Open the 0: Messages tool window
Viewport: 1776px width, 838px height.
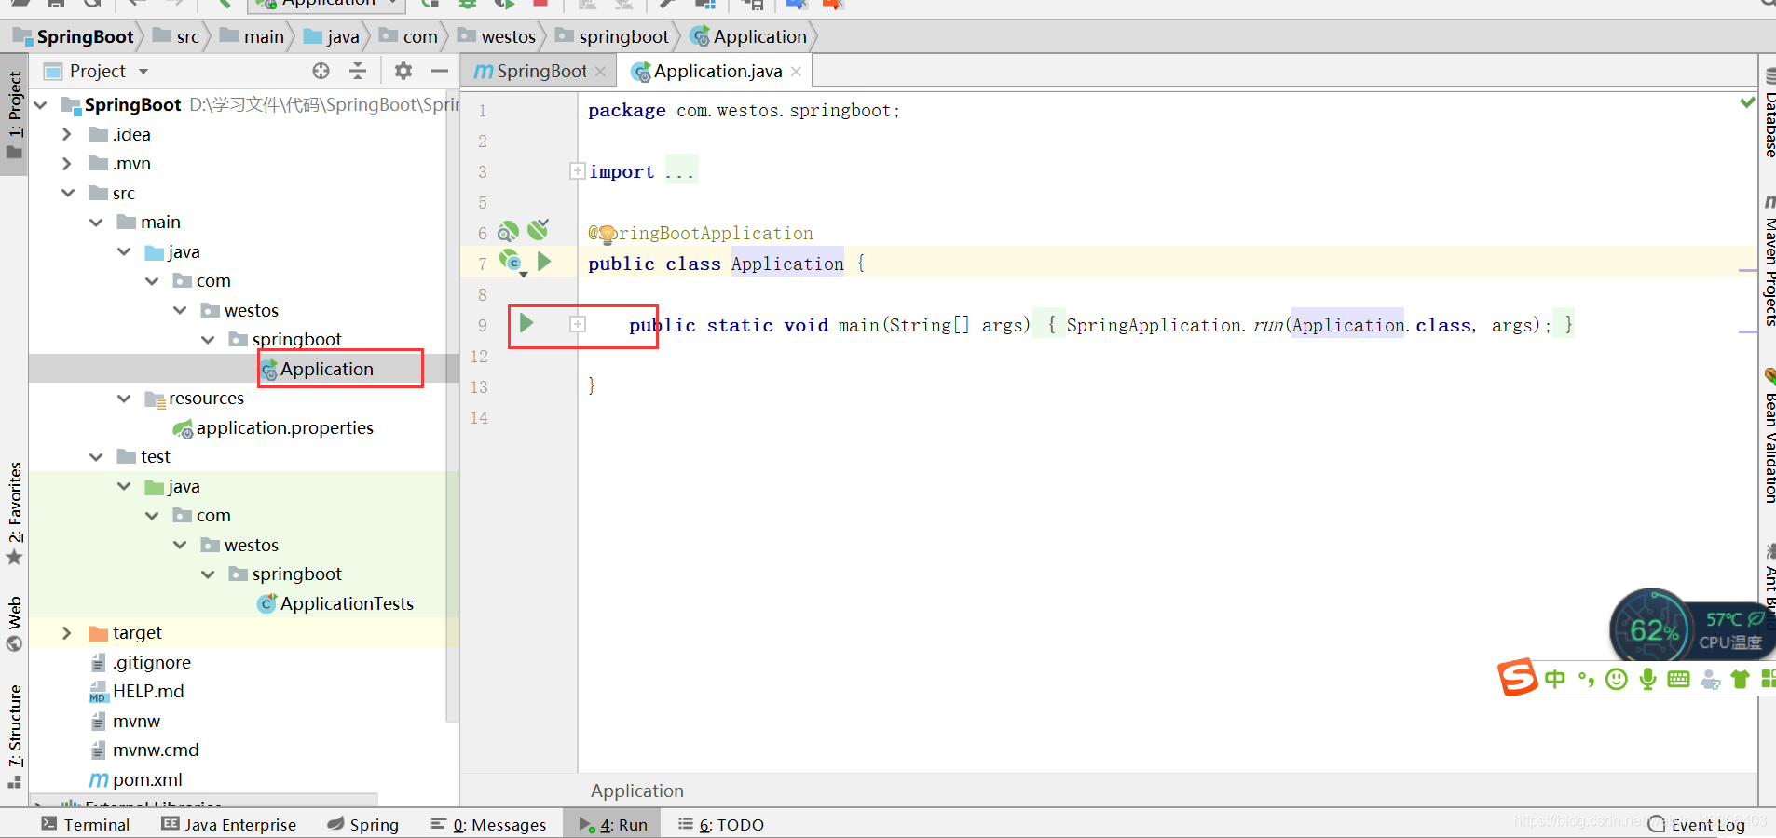tap(488, 824)
